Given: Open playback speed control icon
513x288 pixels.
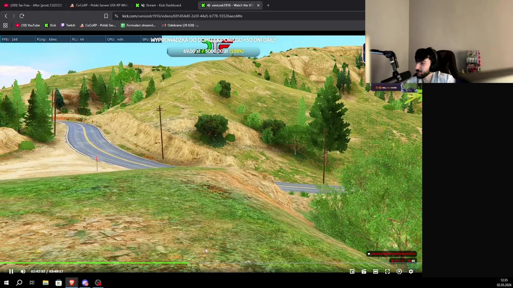Looking at the screenshot, I should coord(399,272).
